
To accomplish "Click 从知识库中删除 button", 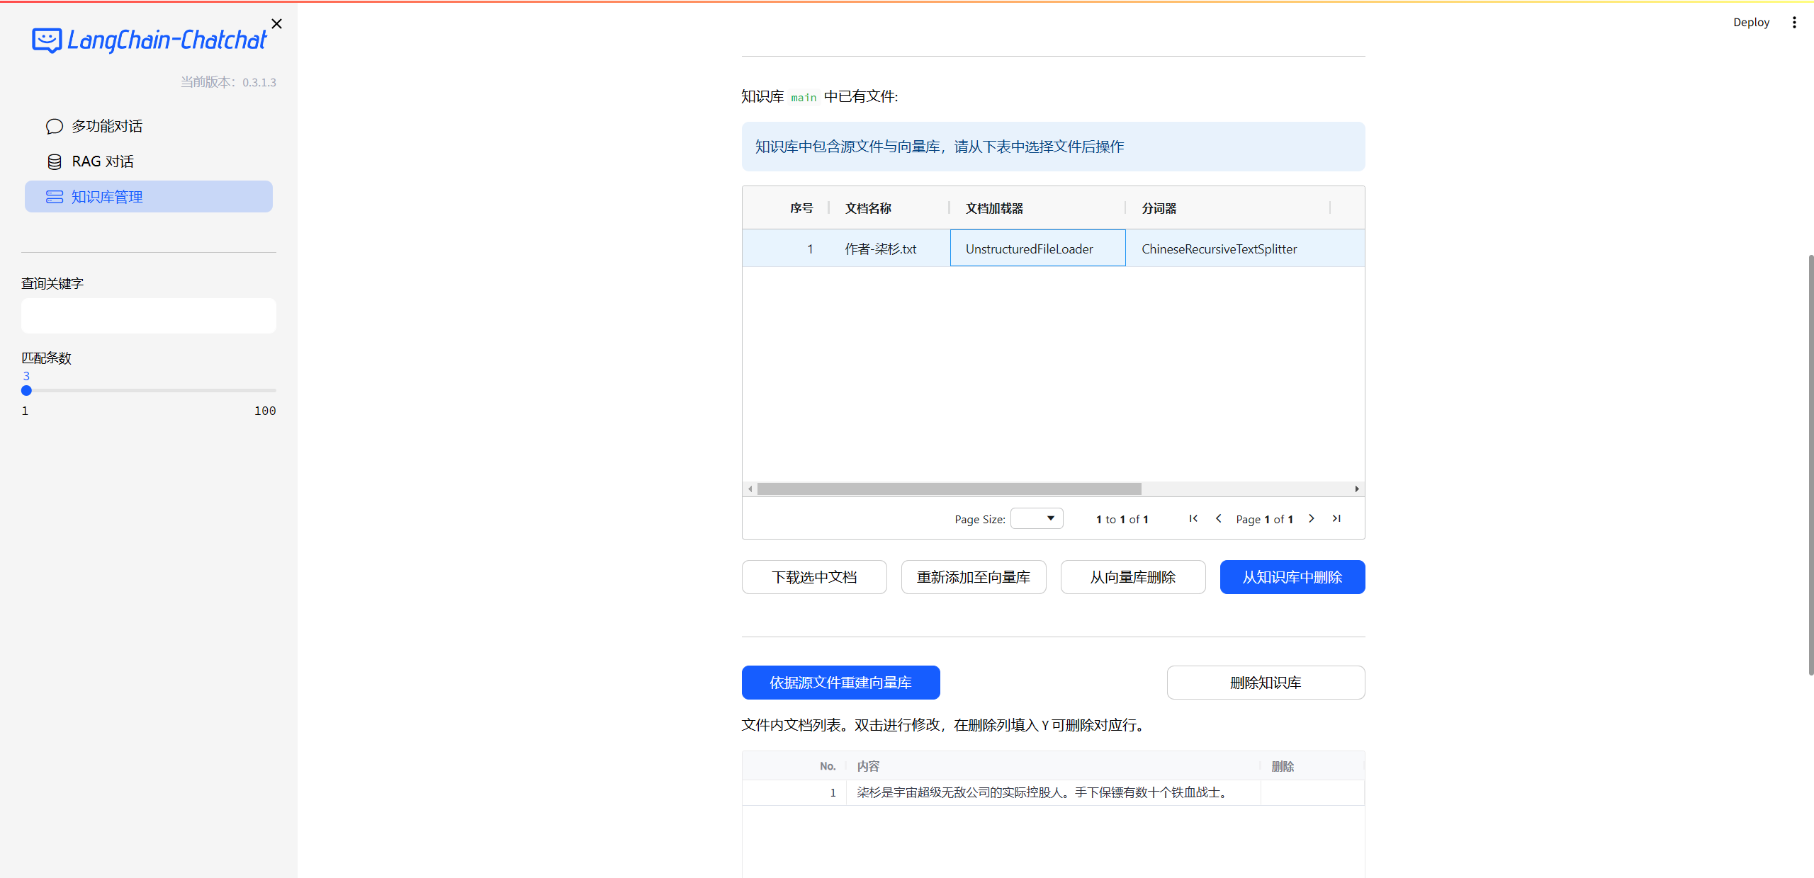I will (1292, 578).
